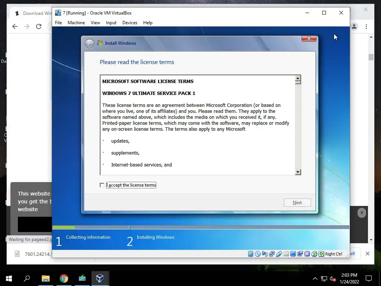Dismiss the website banner with the X button
The width and height of the screenshot is (381, 286).
coord(362,213)
